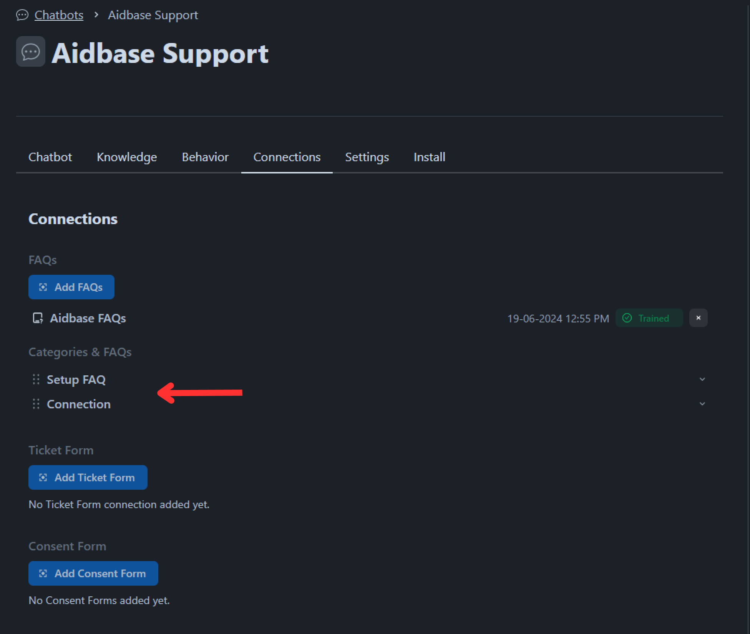Screen dimensions: 750x634
Task: Open the Connection category row
Action: 79,404
